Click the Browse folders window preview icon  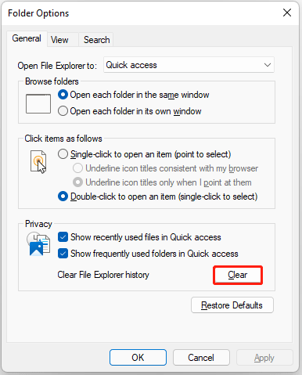click(x=38, y=104)
